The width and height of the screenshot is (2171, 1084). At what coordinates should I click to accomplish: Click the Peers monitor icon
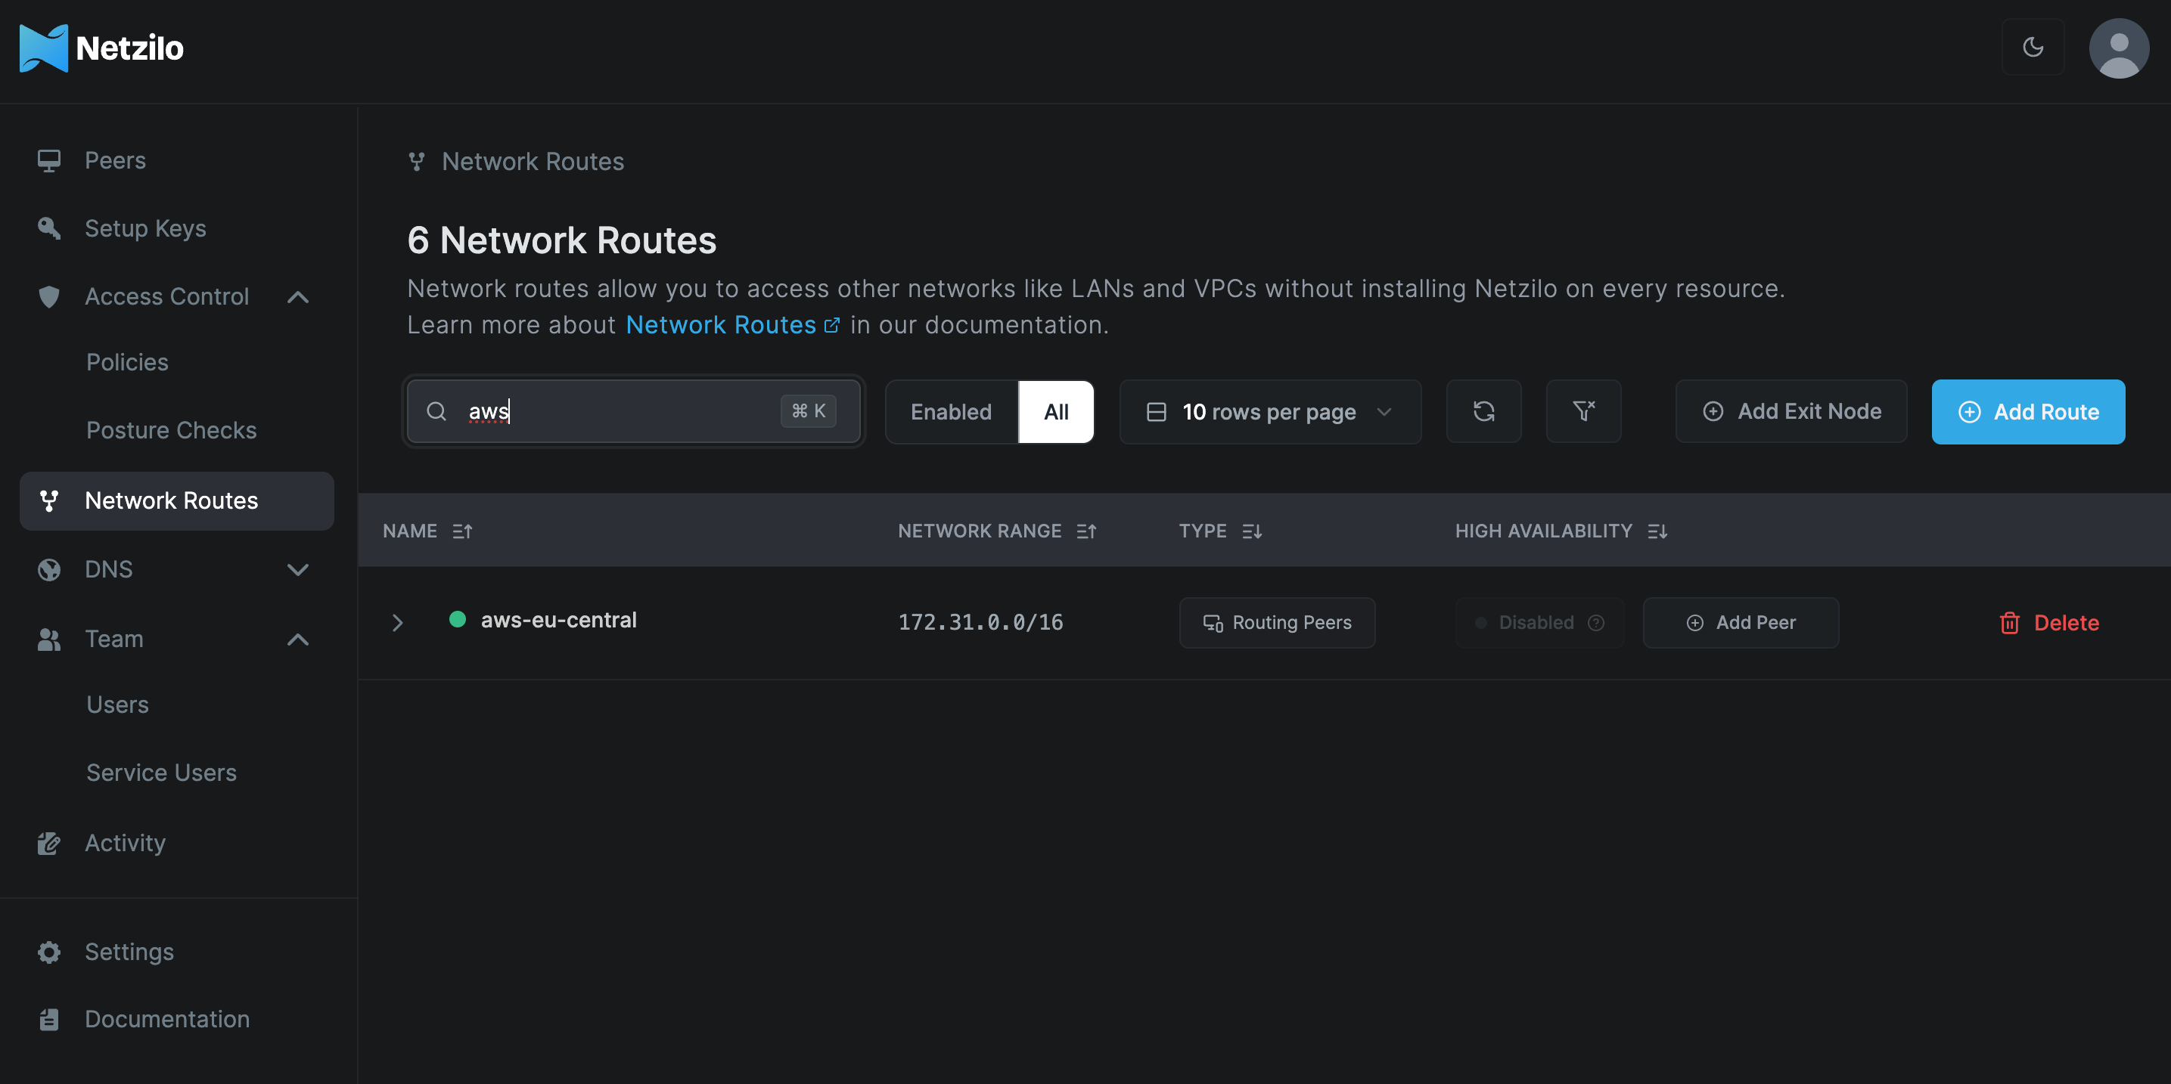tap(49, 160)
